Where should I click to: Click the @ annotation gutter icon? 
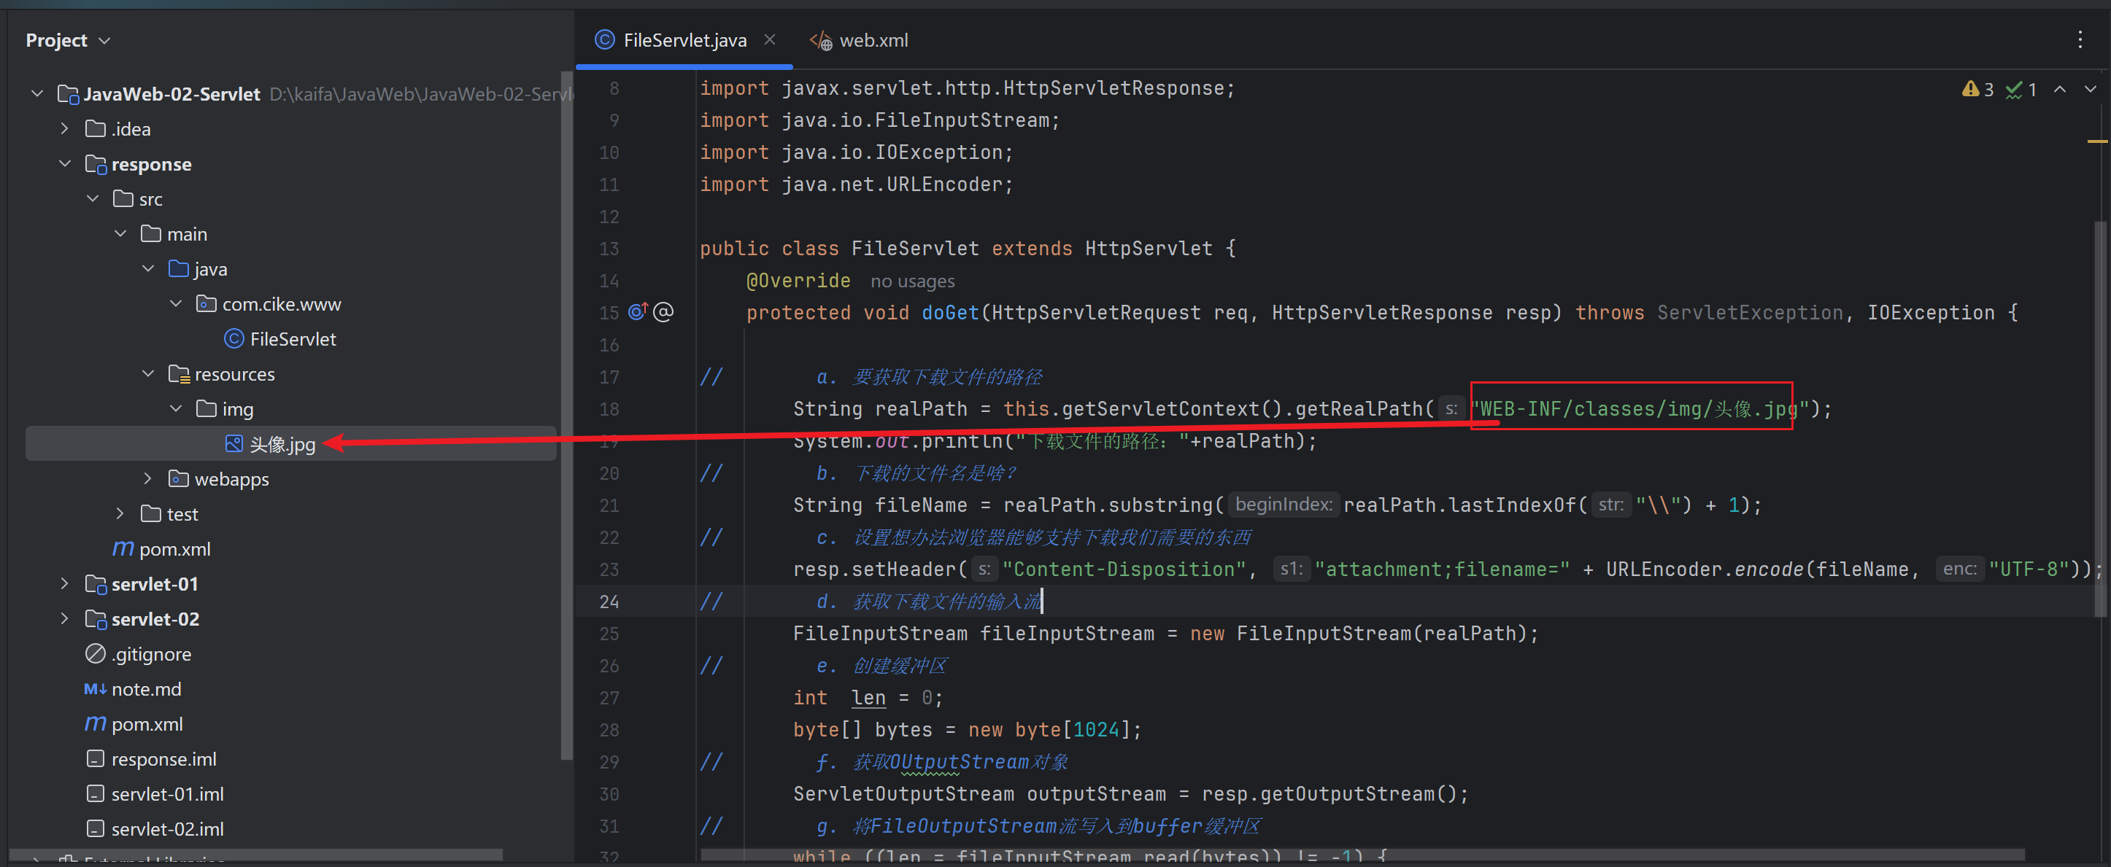pyautogui.click(x=663, y=312)
